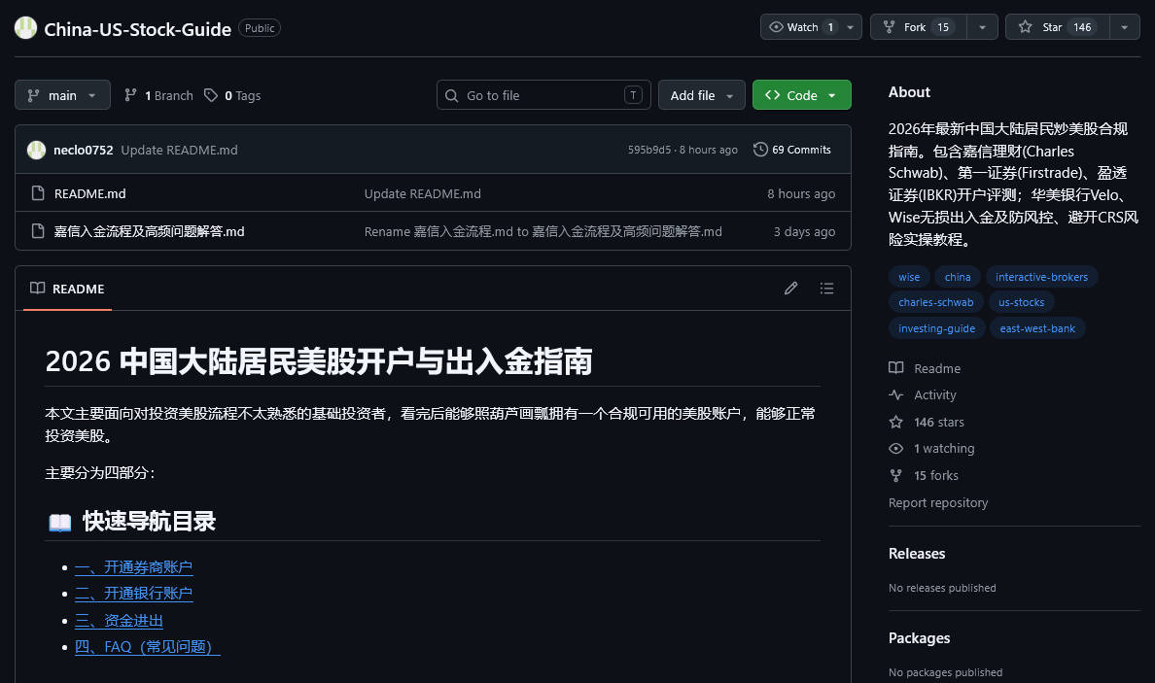Open the latest commit message Update README.md
The height and width of the screenshot is (683, 1155).
[x=179, y=151]
